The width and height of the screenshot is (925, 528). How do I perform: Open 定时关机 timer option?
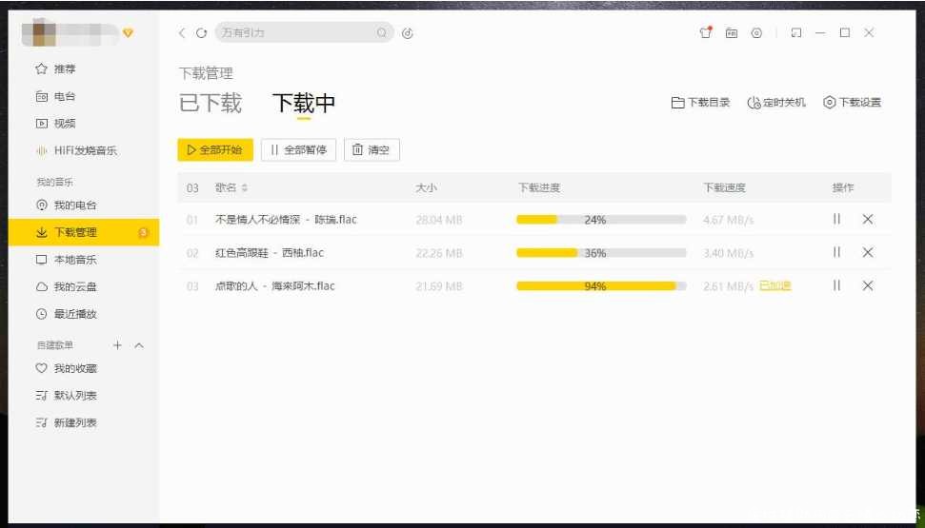click(x=775, y=103)
